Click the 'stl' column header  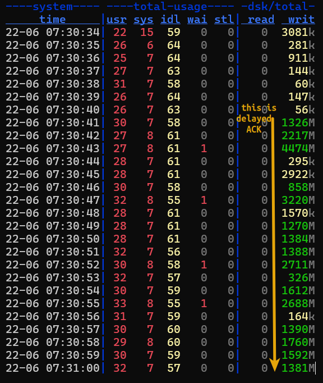224,20
